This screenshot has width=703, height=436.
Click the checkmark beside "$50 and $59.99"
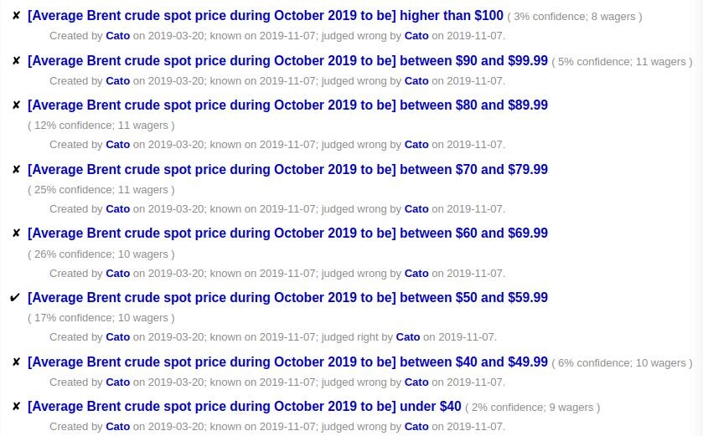point(15,298)
